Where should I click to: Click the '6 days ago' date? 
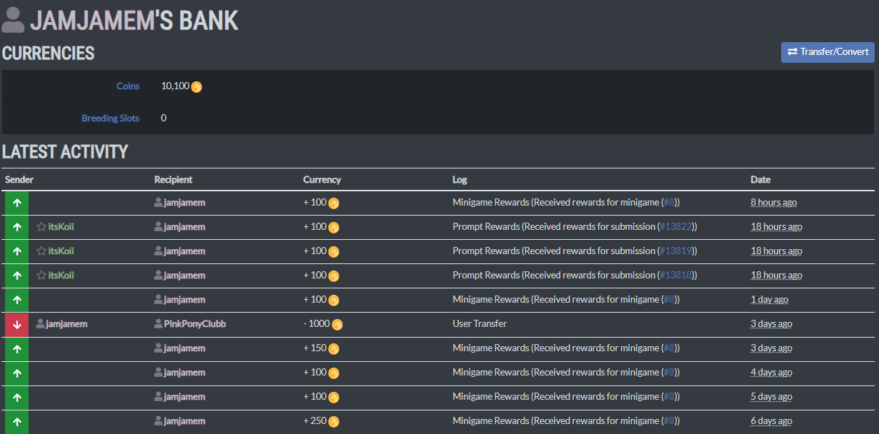[771, 421]
